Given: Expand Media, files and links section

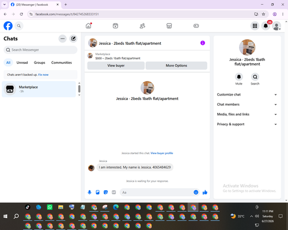Looking at the screenshot, I should (x=247, y=114).
